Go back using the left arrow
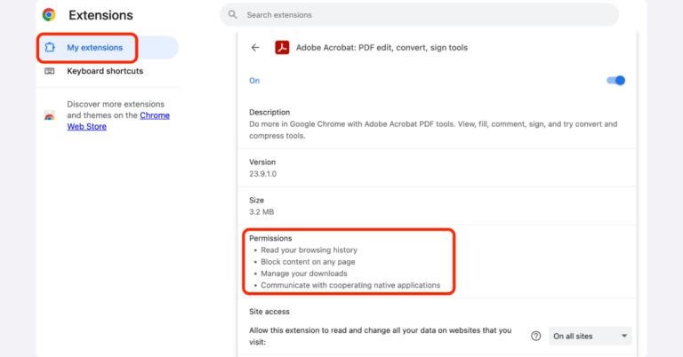Viewport: 683px width, 357px height. [255, 48]
